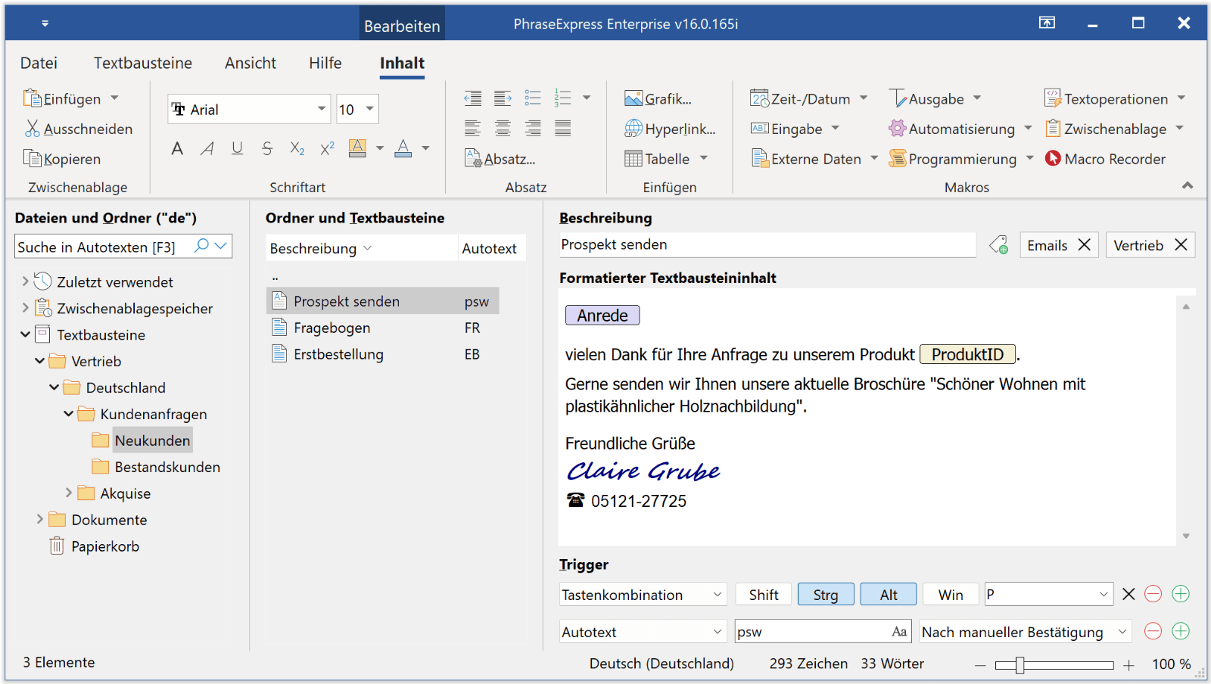Image resolution: width=1211 pixels, height=684 pixels.
Task: Click the add tag icon next to description
Action: click(x=999, y=245)
